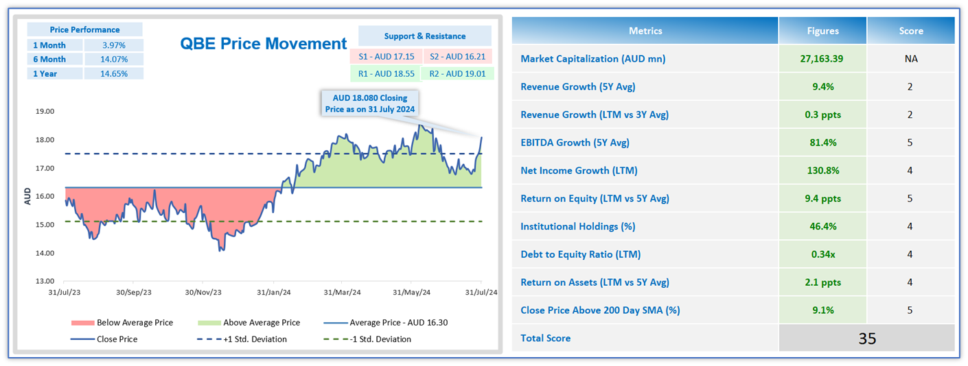Click the 'Below Average Price' red legend swatch
Image resolution: width=968 pixels, height=366 pixels.
82,322
